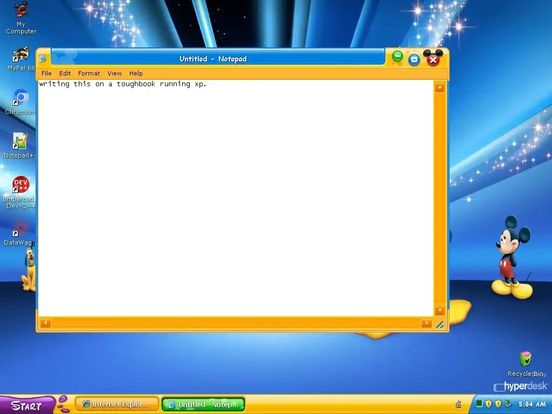Click the Start button
This screenshot has width=552, height=414.
27,405
